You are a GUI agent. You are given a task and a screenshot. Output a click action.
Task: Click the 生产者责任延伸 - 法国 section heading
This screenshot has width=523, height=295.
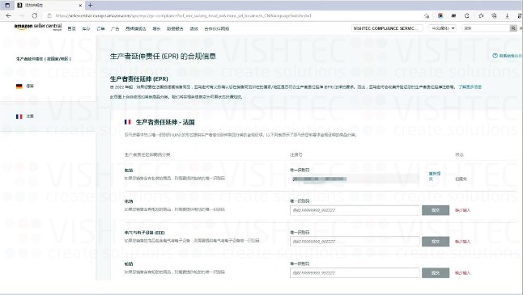165,122
